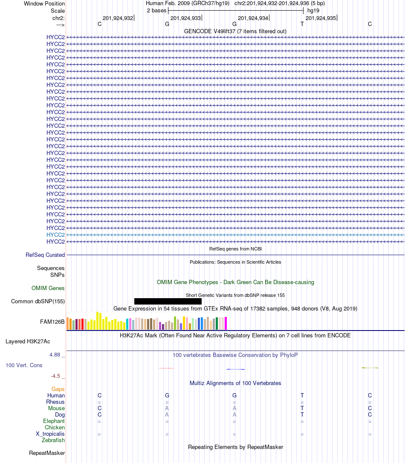
Task: Select the 'chr2:' ruler label
Action: [58, 18]
